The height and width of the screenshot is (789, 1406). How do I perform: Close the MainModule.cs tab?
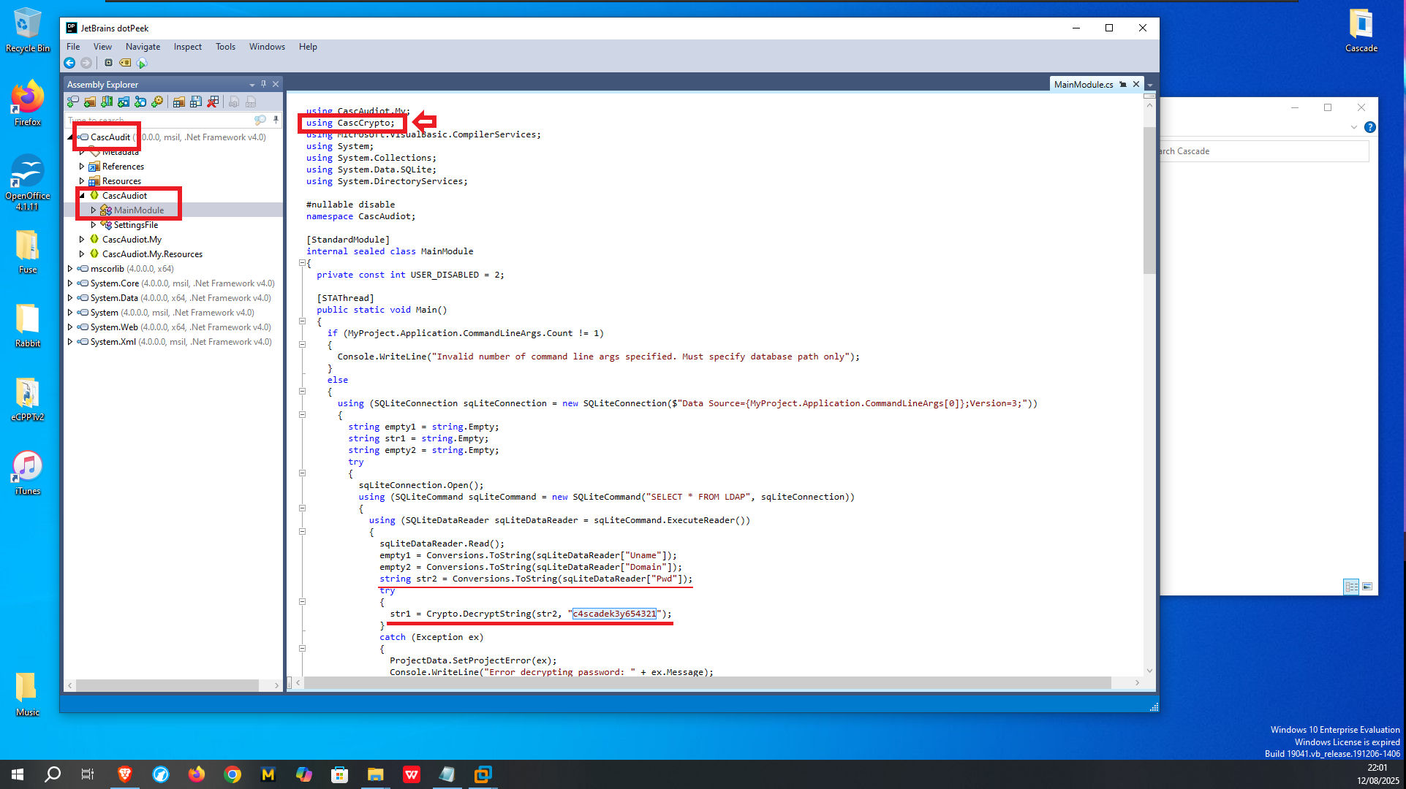pos(1136,85)
